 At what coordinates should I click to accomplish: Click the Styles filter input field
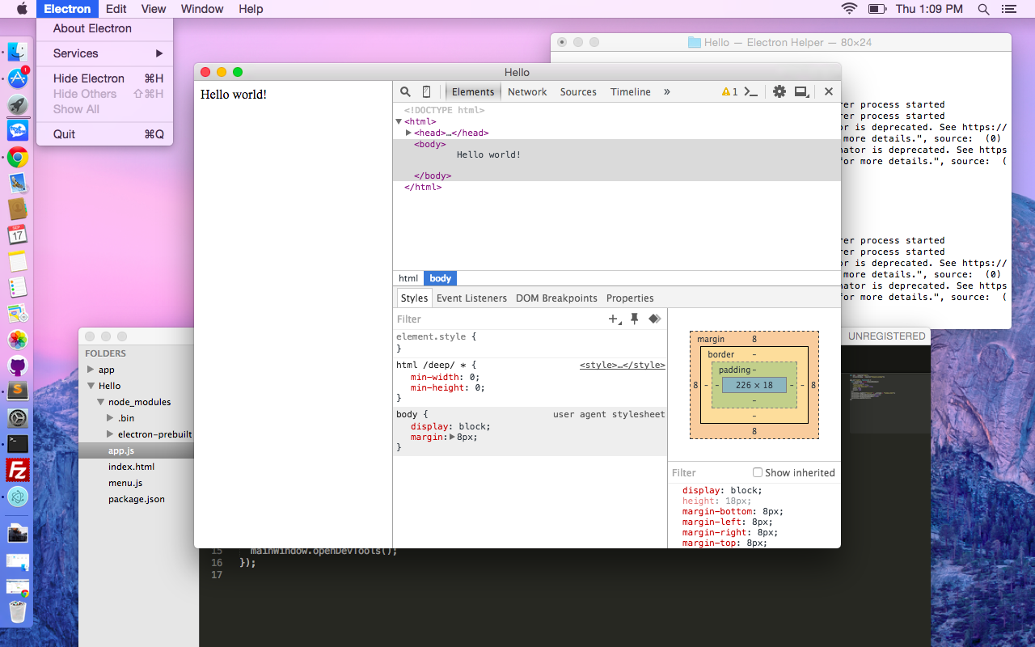coord(500,319)
